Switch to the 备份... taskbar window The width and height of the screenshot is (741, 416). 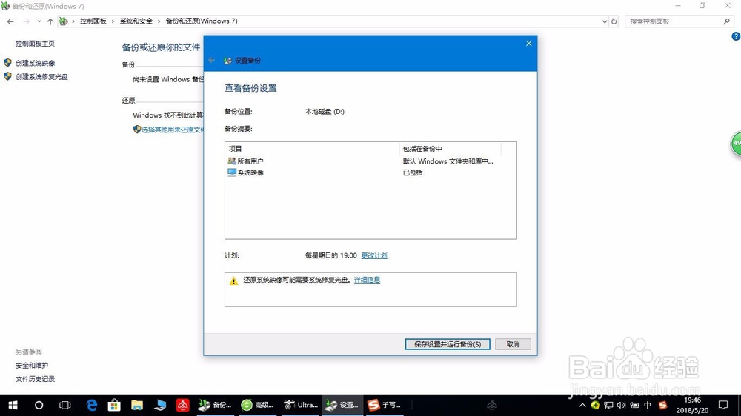[x=216, y=405]
